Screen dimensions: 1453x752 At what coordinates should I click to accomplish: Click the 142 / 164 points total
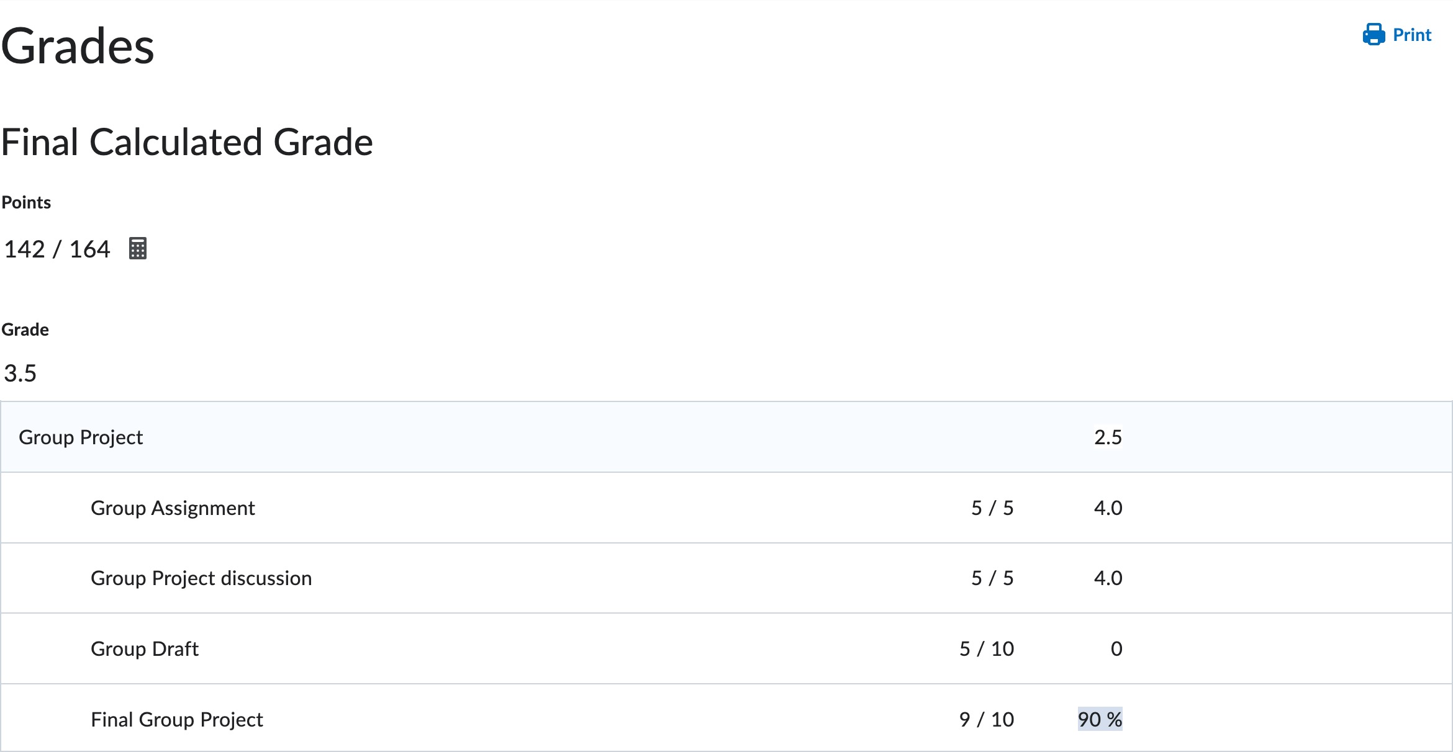(x=57, y=249)
